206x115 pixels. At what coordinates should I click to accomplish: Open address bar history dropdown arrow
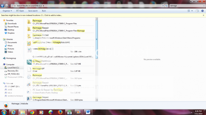pos(163,6)
